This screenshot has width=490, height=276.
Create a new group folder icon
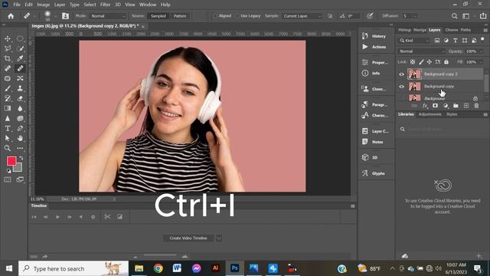456,106
